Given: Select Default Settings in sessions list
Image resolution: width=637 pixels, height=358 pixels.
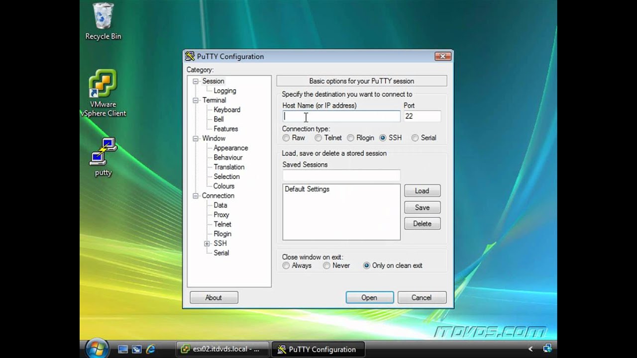Looking at the screenshot, I should pos(307,189).
